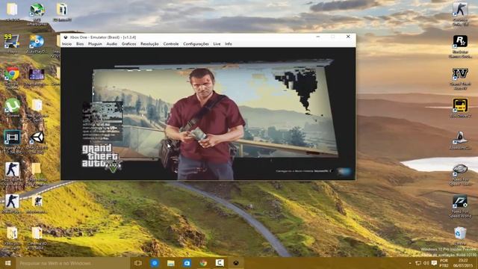Image resolution: width=478 pixels, height=269 pixels.
Task: Open the network icon in system tray
Action: coord(418,263)
